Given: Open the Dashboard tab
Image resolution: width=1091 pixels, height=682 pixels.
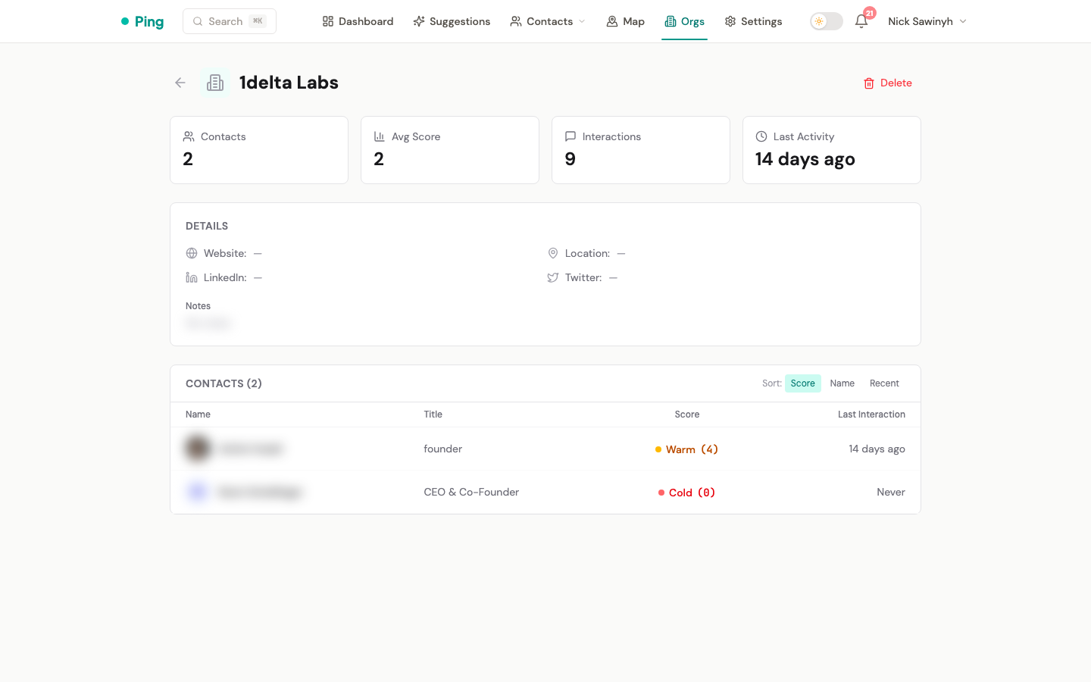Looking at the screenshot, I should click(x=358, y=21).
